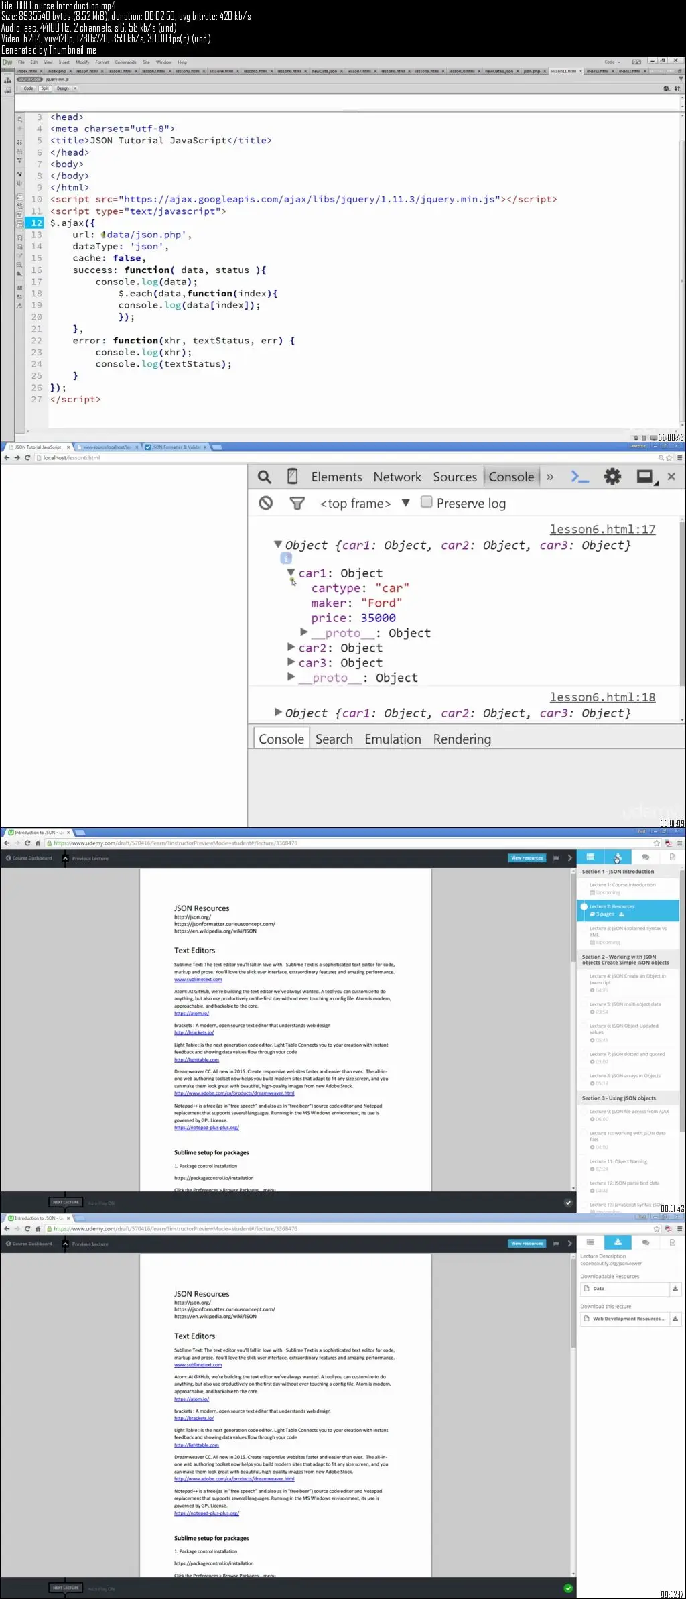Click the downloads tab icon in fourth frame
The width and height of the screenshot is (686, 1599).
tap(618, 1242)
